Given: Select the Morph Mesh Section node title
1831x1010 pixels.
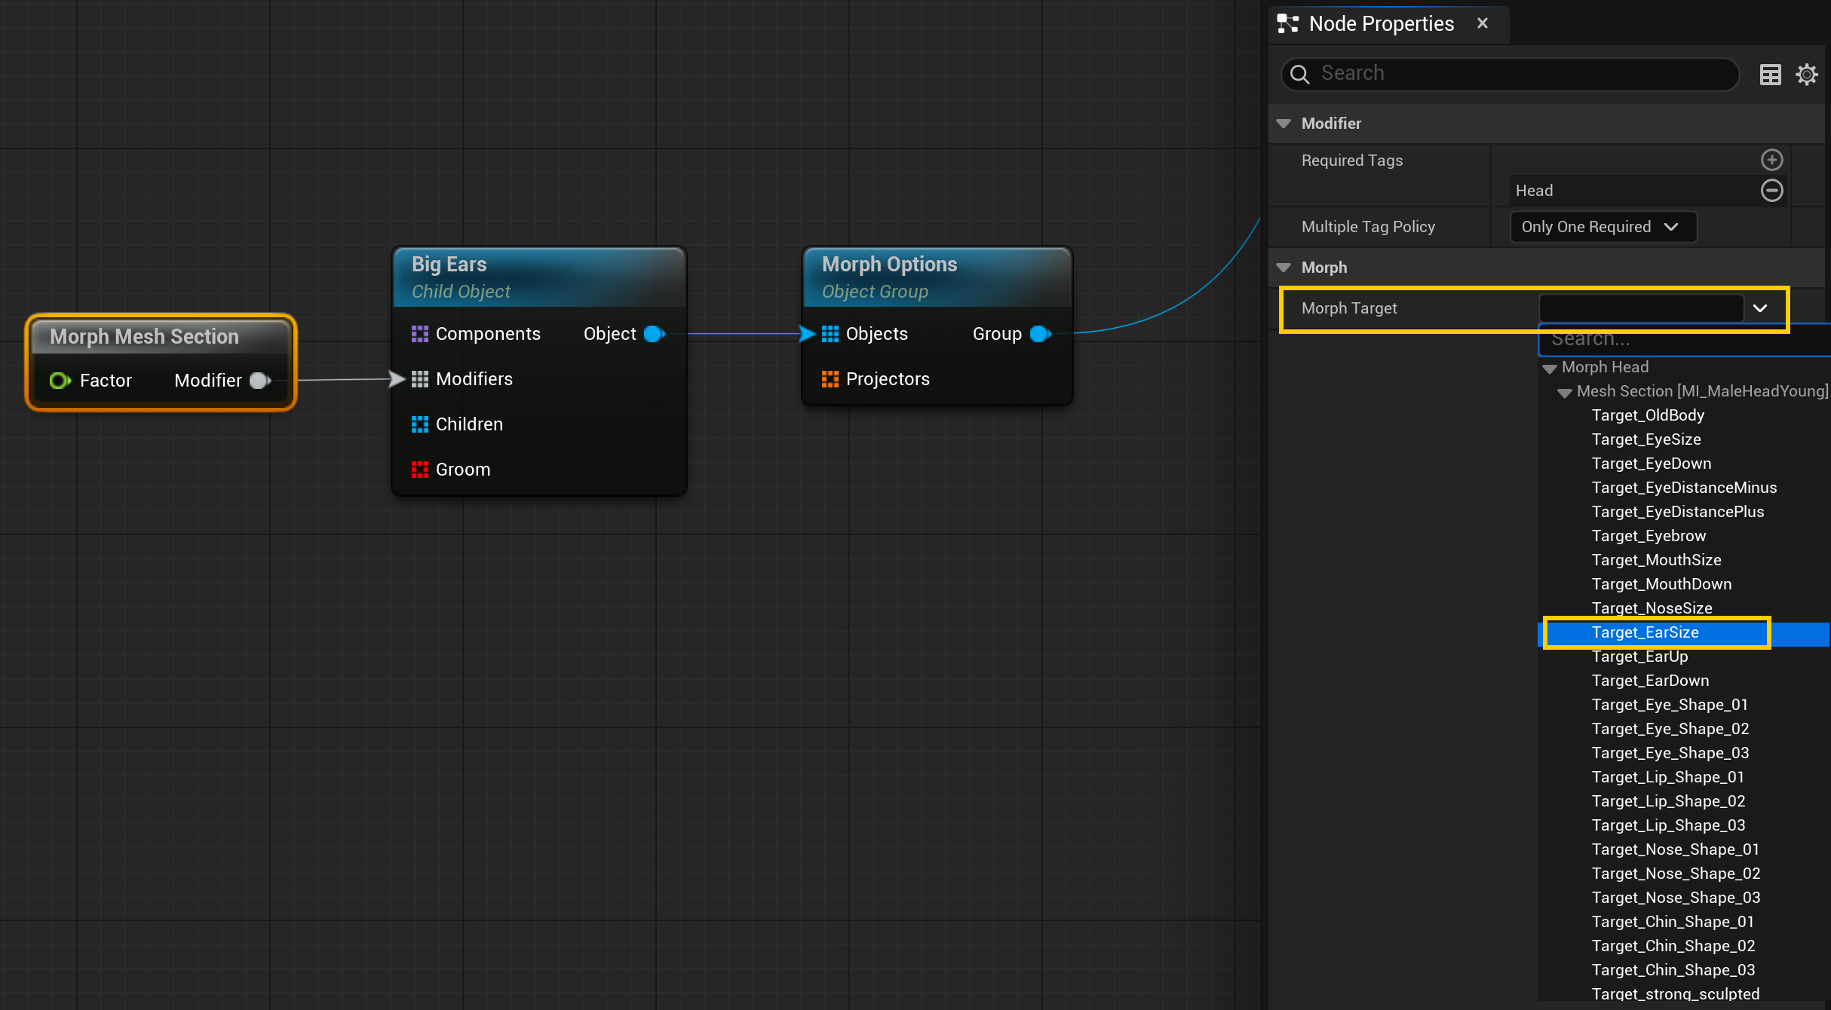Looking at the screenshot, I should 144,337.
